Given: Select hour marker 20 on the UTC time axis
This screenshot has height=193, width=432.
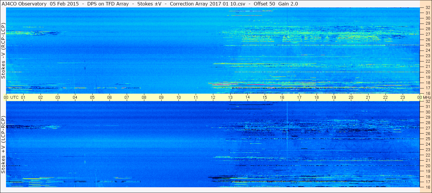Looking at the screenshot, I should pyautogui.click(x=351, y=97).
